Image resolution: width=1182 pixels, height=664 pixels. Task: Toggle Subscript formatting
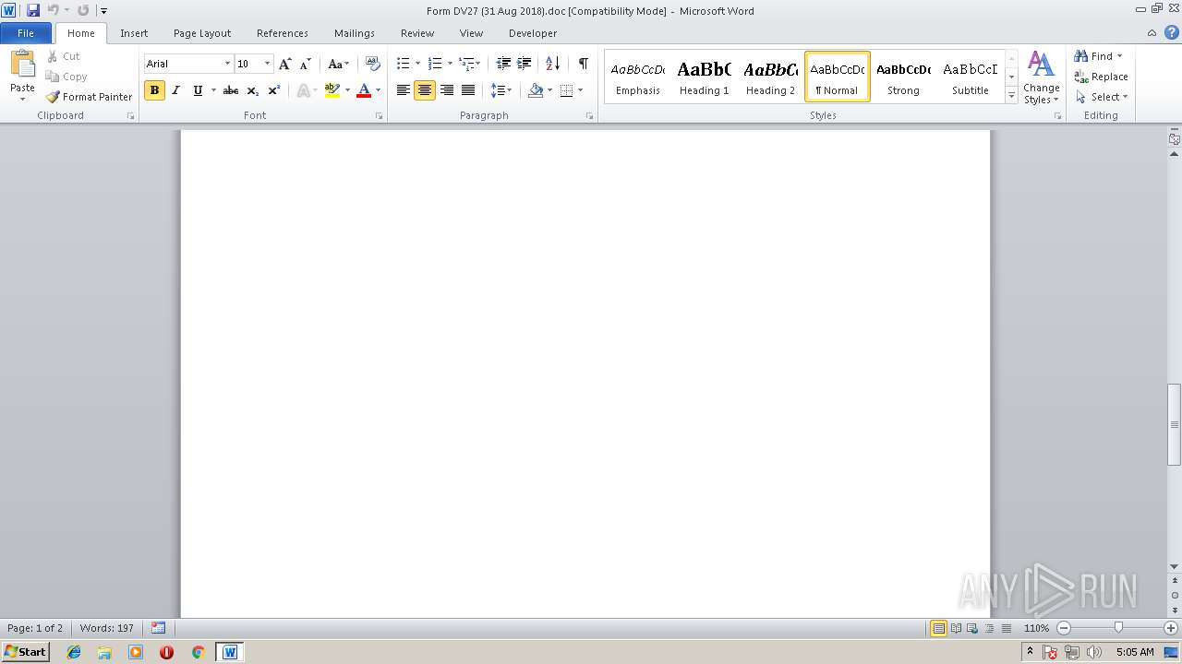[253, 90]
